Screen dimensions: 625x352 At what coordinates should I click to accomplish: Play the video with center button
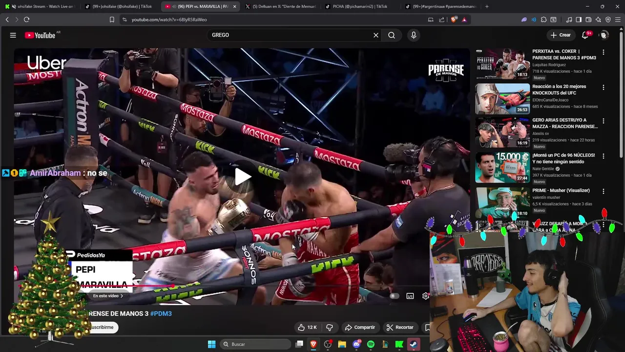[242, 176]
